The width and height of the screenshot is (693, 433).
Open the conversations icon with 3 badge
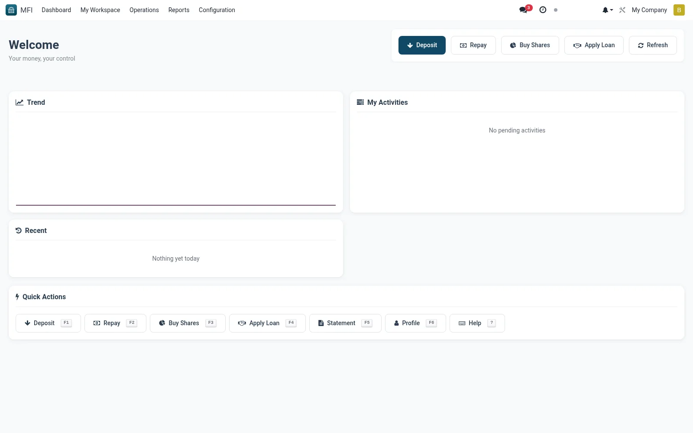(x=525, y=10)
